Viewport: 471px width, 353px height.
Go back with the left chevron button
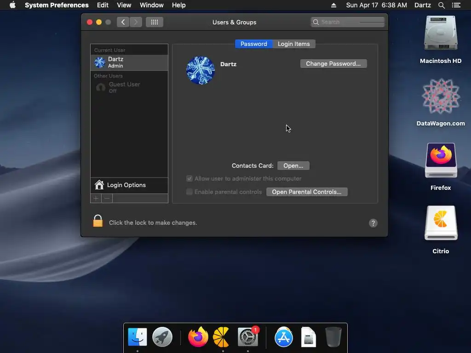tap(123, 22)
